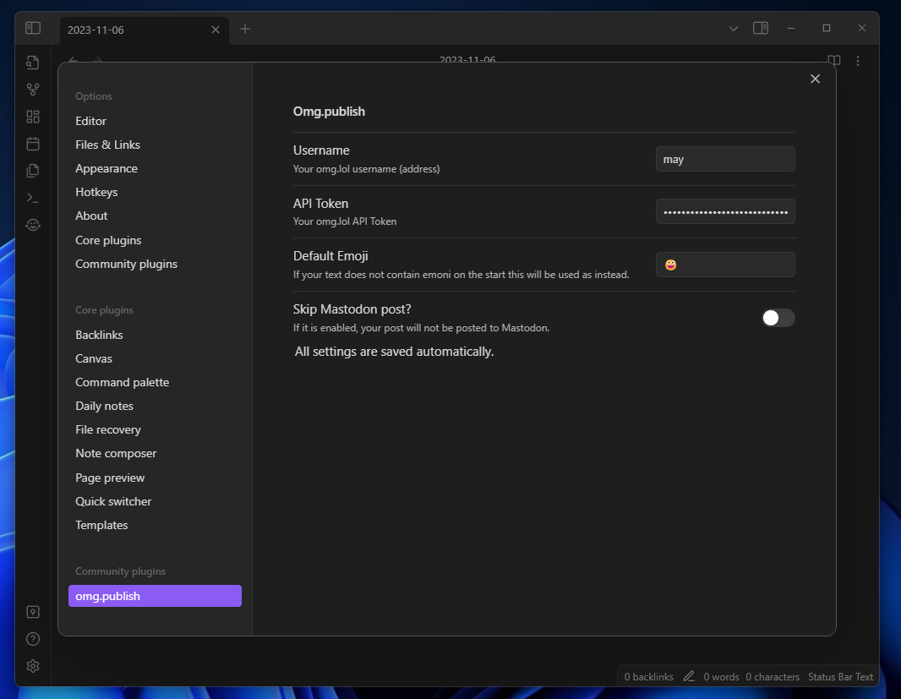Toggle the left sidebar collapse icon
The width and height of the screenshot is (901, 699).
(33, 28)
